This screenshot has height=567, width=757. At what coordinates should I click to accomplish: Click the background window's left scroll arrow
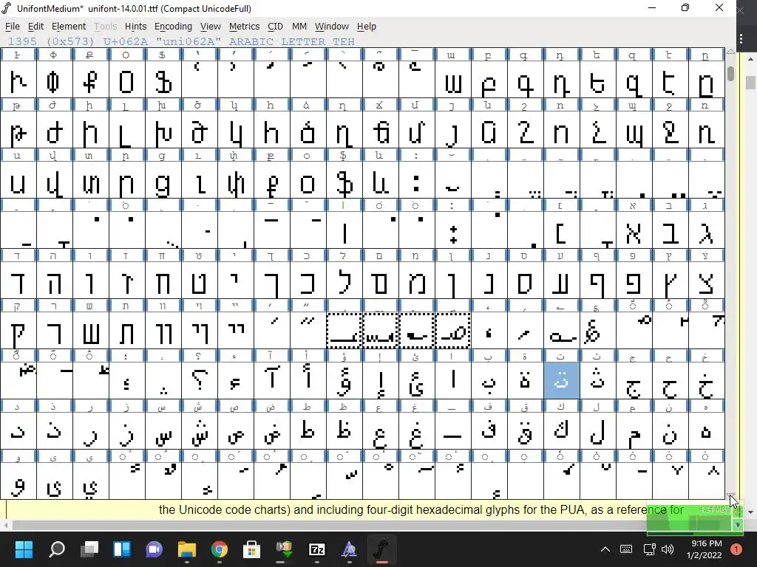point(5,525)
